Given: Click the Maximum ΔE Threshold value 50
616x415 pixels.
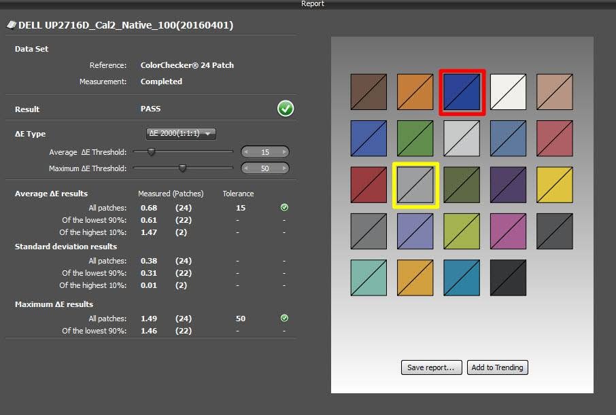Looking at the screenshot, I should tap(265, 168).
